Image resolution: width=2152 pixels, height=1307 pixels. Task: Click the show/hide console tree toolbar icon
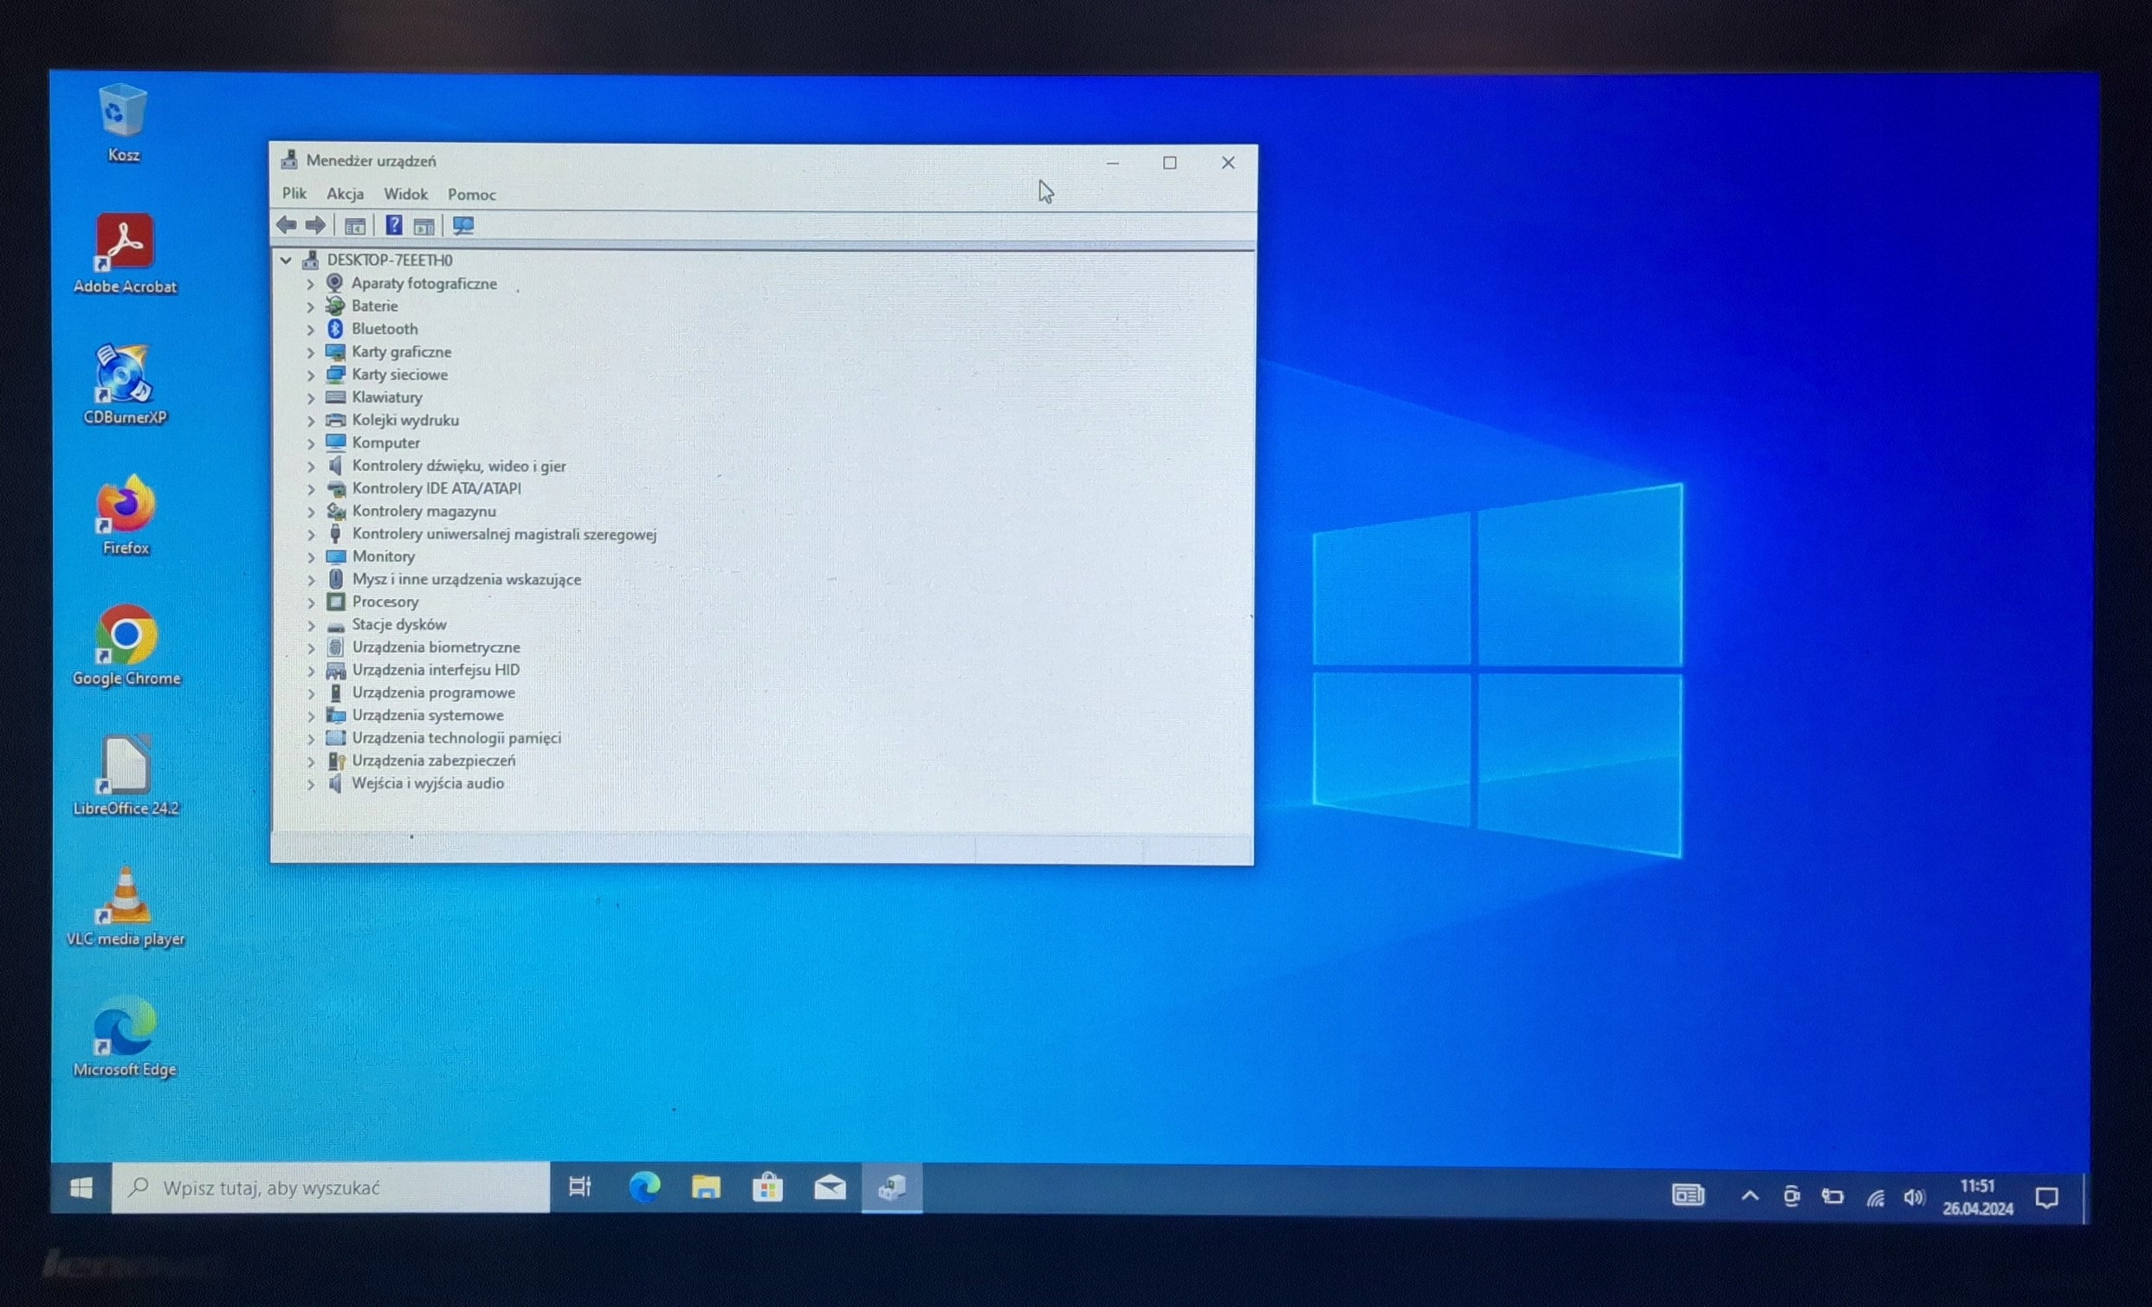pyautogui.click(x=354, y=226)
